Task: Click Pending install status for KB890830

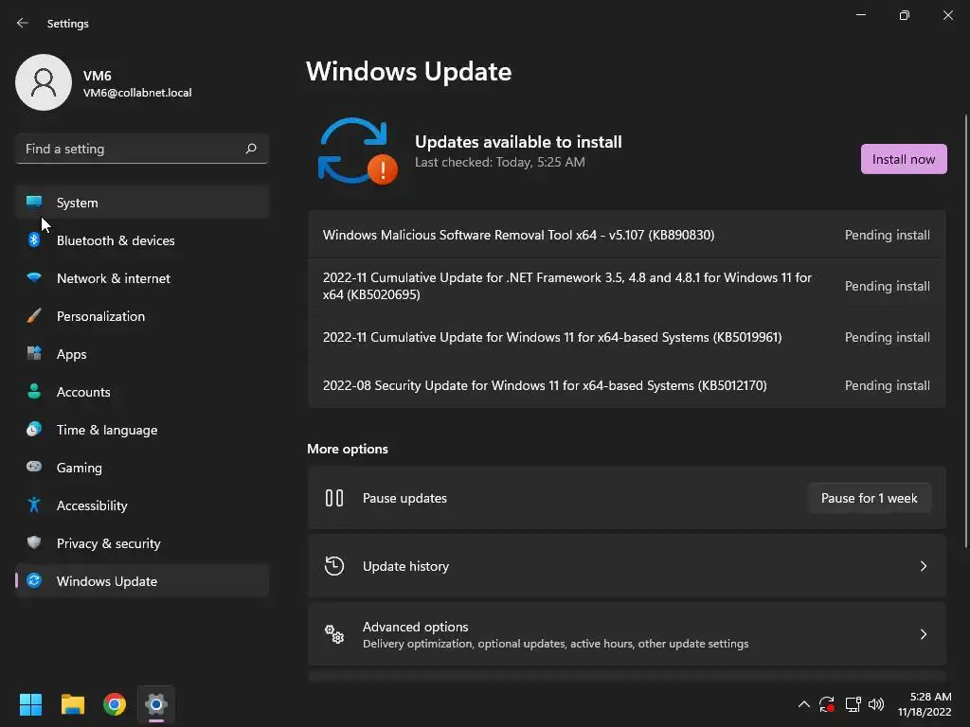Action: [x=887, y=235]
